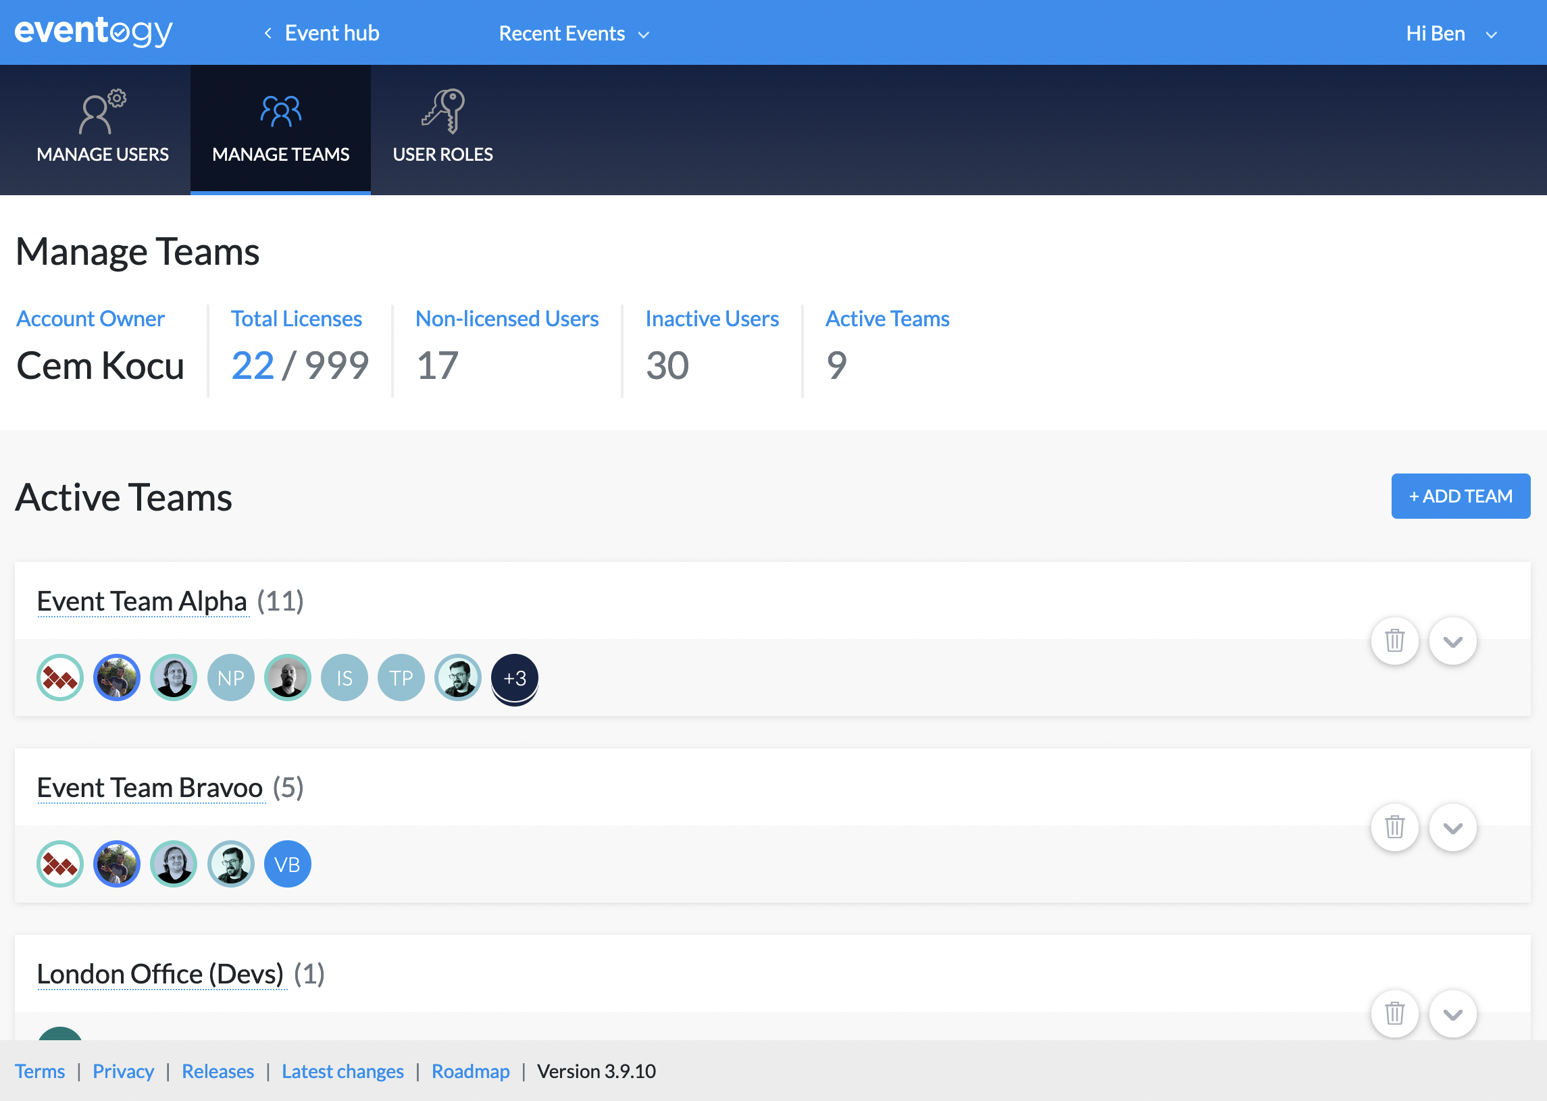This screenshot has height=1101, width=1547.
Task: Click the + ADD TEAM button
Action: [x=1461, y=496]
